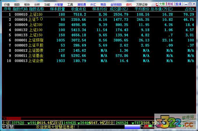This screenshot has width=198, height=131.
Task: Click turnover value 2534.79
Action: point(121,15)
